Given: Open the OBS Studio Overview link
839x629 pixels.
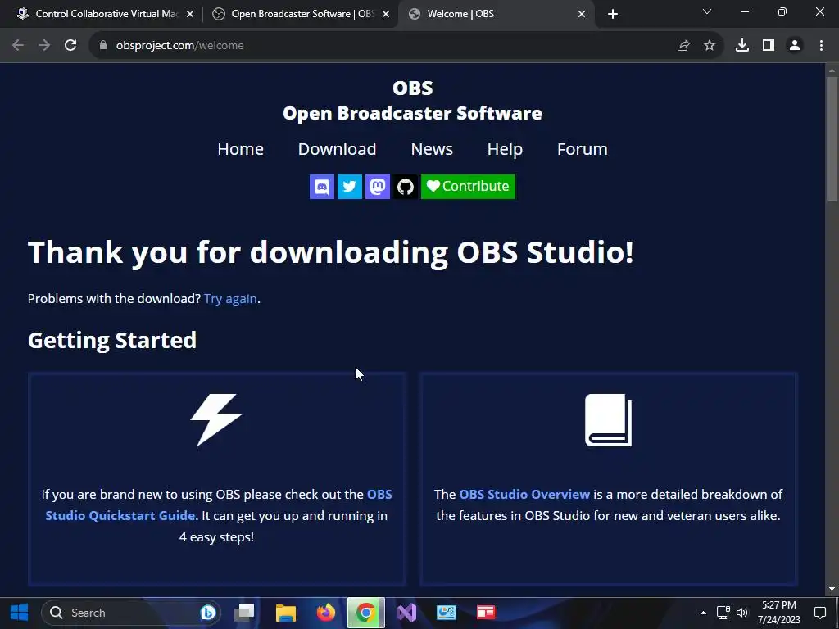Looking at the screenshot, I should [524, 494].
